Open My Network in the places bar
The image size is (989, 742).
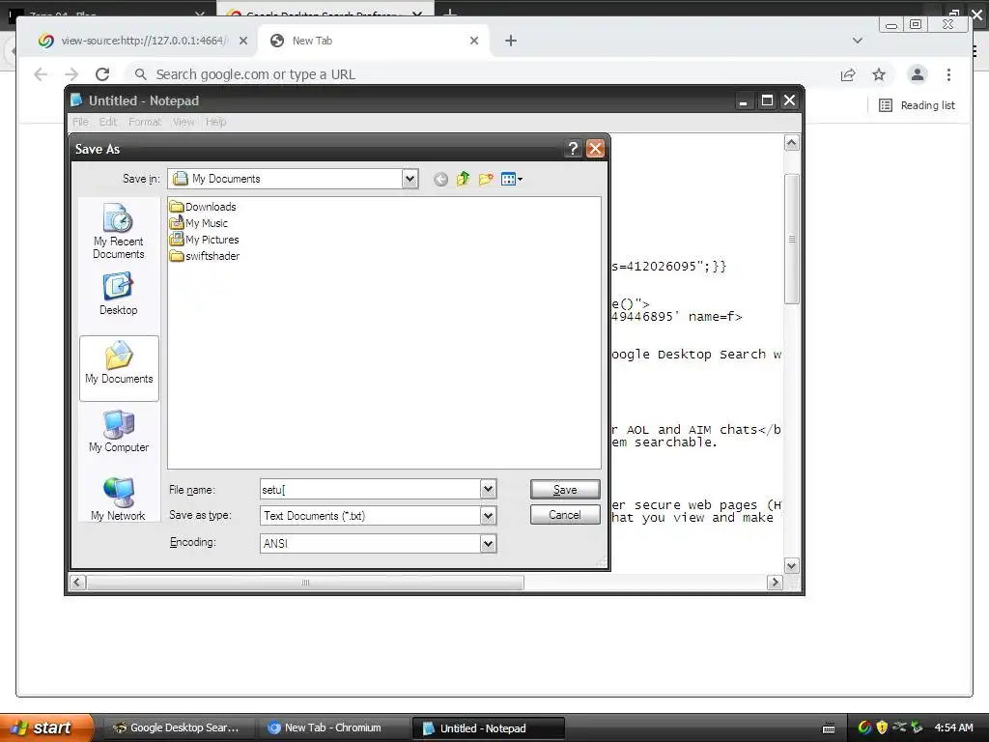pos(119,499)
